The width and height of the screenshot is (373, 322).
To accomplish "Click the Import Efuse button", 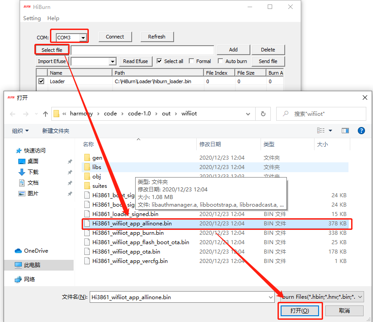I will [x=52, y=61].
